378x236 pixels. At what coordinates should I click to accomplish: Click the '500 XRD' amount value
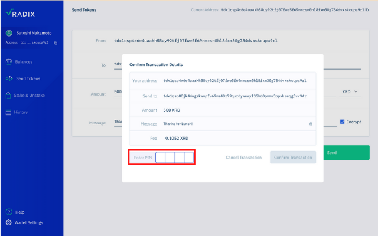point(171,110)
